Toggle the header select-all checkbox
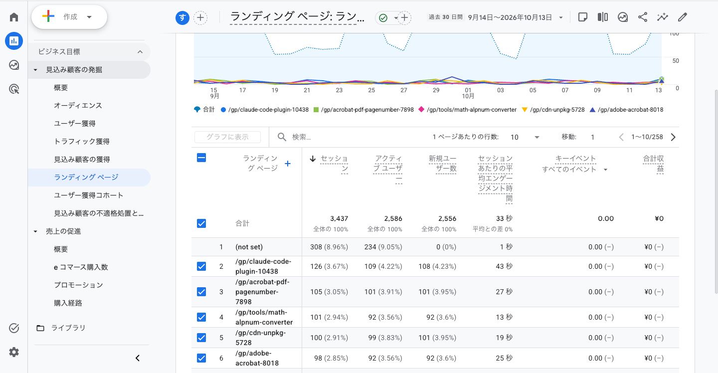718x373 pixels. click(201, 158)
